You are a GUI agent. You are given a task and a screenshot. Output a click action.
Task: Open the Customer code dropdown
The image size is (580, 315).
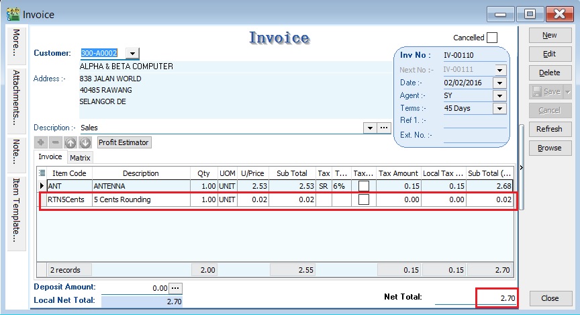click(x=132, y=54)
